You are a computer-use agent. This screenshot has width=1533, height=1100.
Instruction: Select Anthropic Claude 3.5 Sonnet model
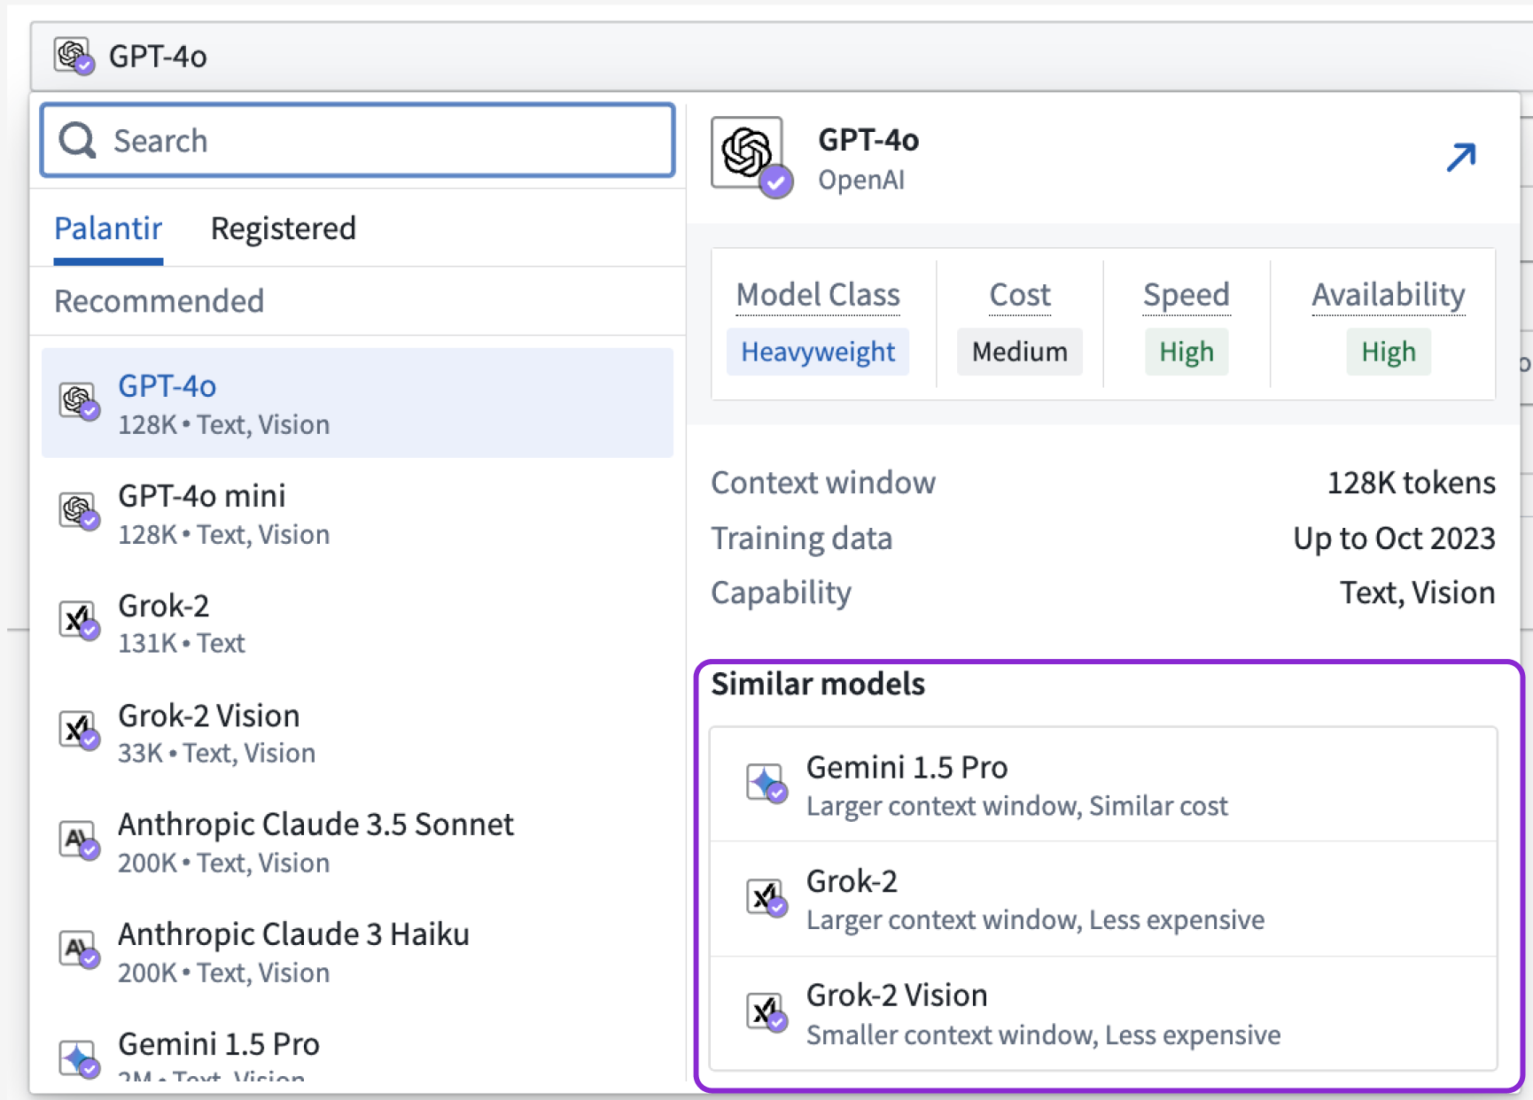pyautogui.click(x=357, y=842)
